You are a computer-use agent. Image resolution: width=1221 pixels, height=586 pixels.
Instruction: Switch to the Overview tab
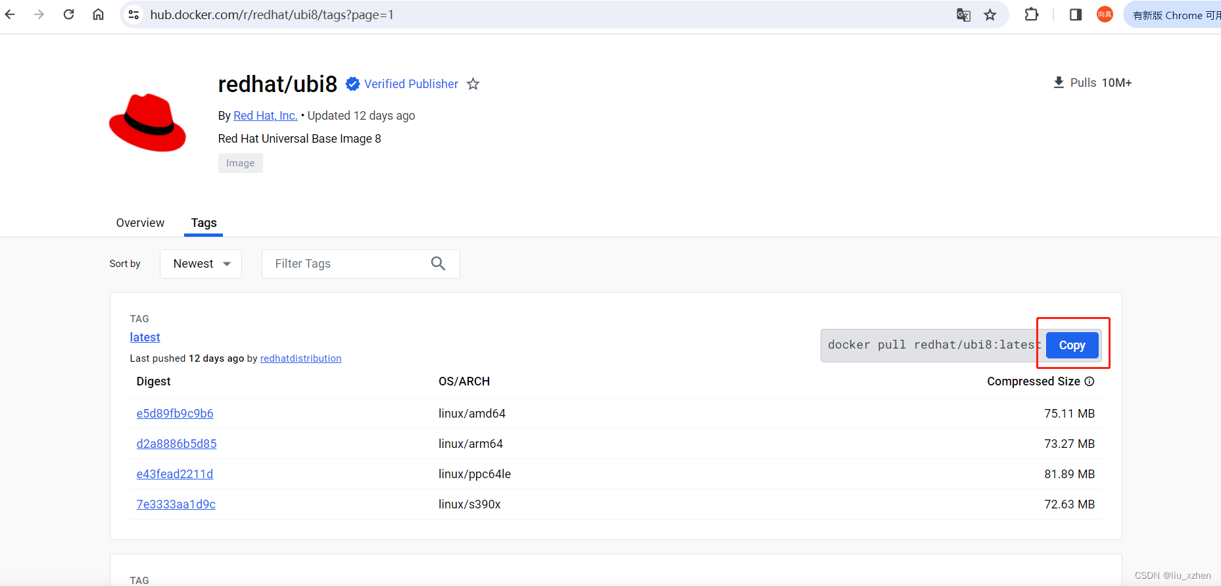pyautogui.click(x=140, y=223)
